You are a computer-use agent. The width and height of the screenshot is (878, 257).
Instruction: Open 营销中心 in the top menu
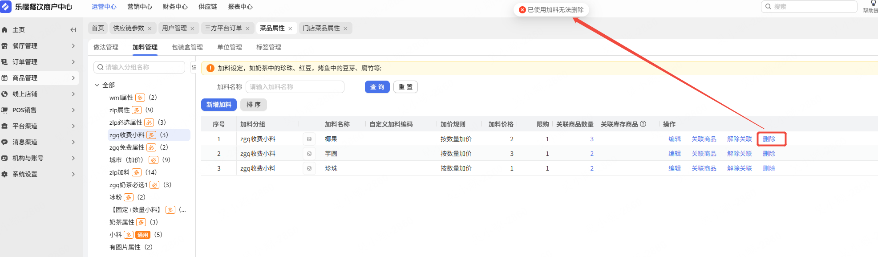(140, 7)
